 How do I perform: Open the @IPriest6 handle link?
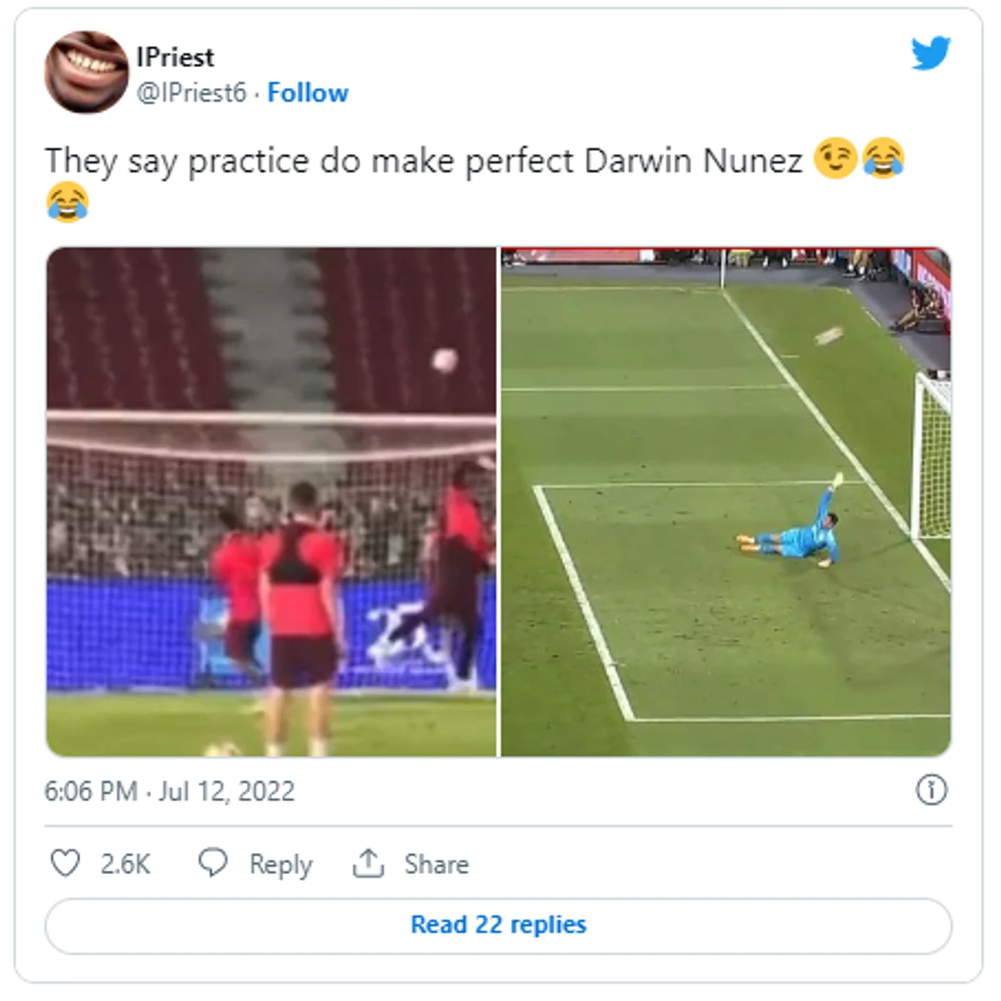point(191,93)
